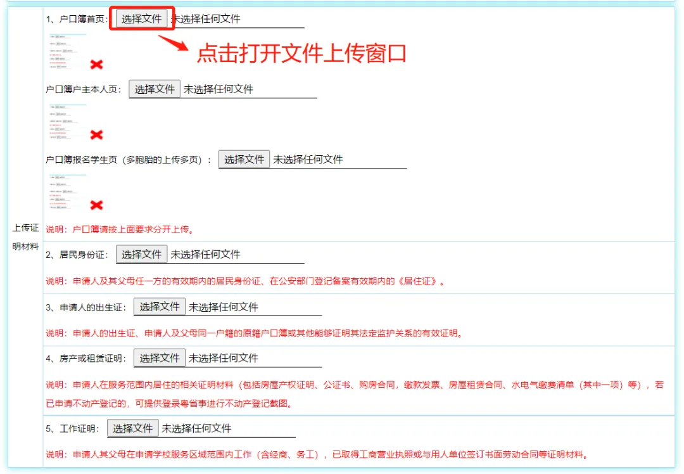This screenshot has height=474, width=684.
Task: Click the red-highlighted first upload button
Action: [x=142, y=18]
